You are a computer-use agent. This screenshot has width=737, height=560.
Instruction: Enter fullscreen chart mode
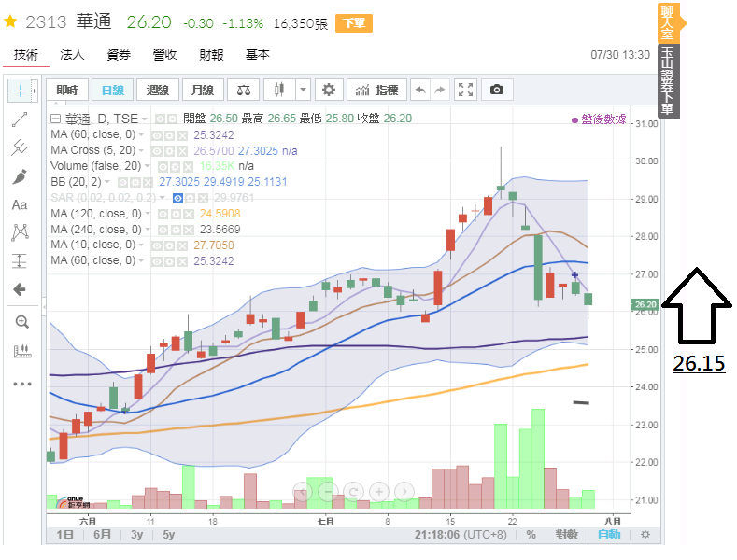tap(465, 91)
